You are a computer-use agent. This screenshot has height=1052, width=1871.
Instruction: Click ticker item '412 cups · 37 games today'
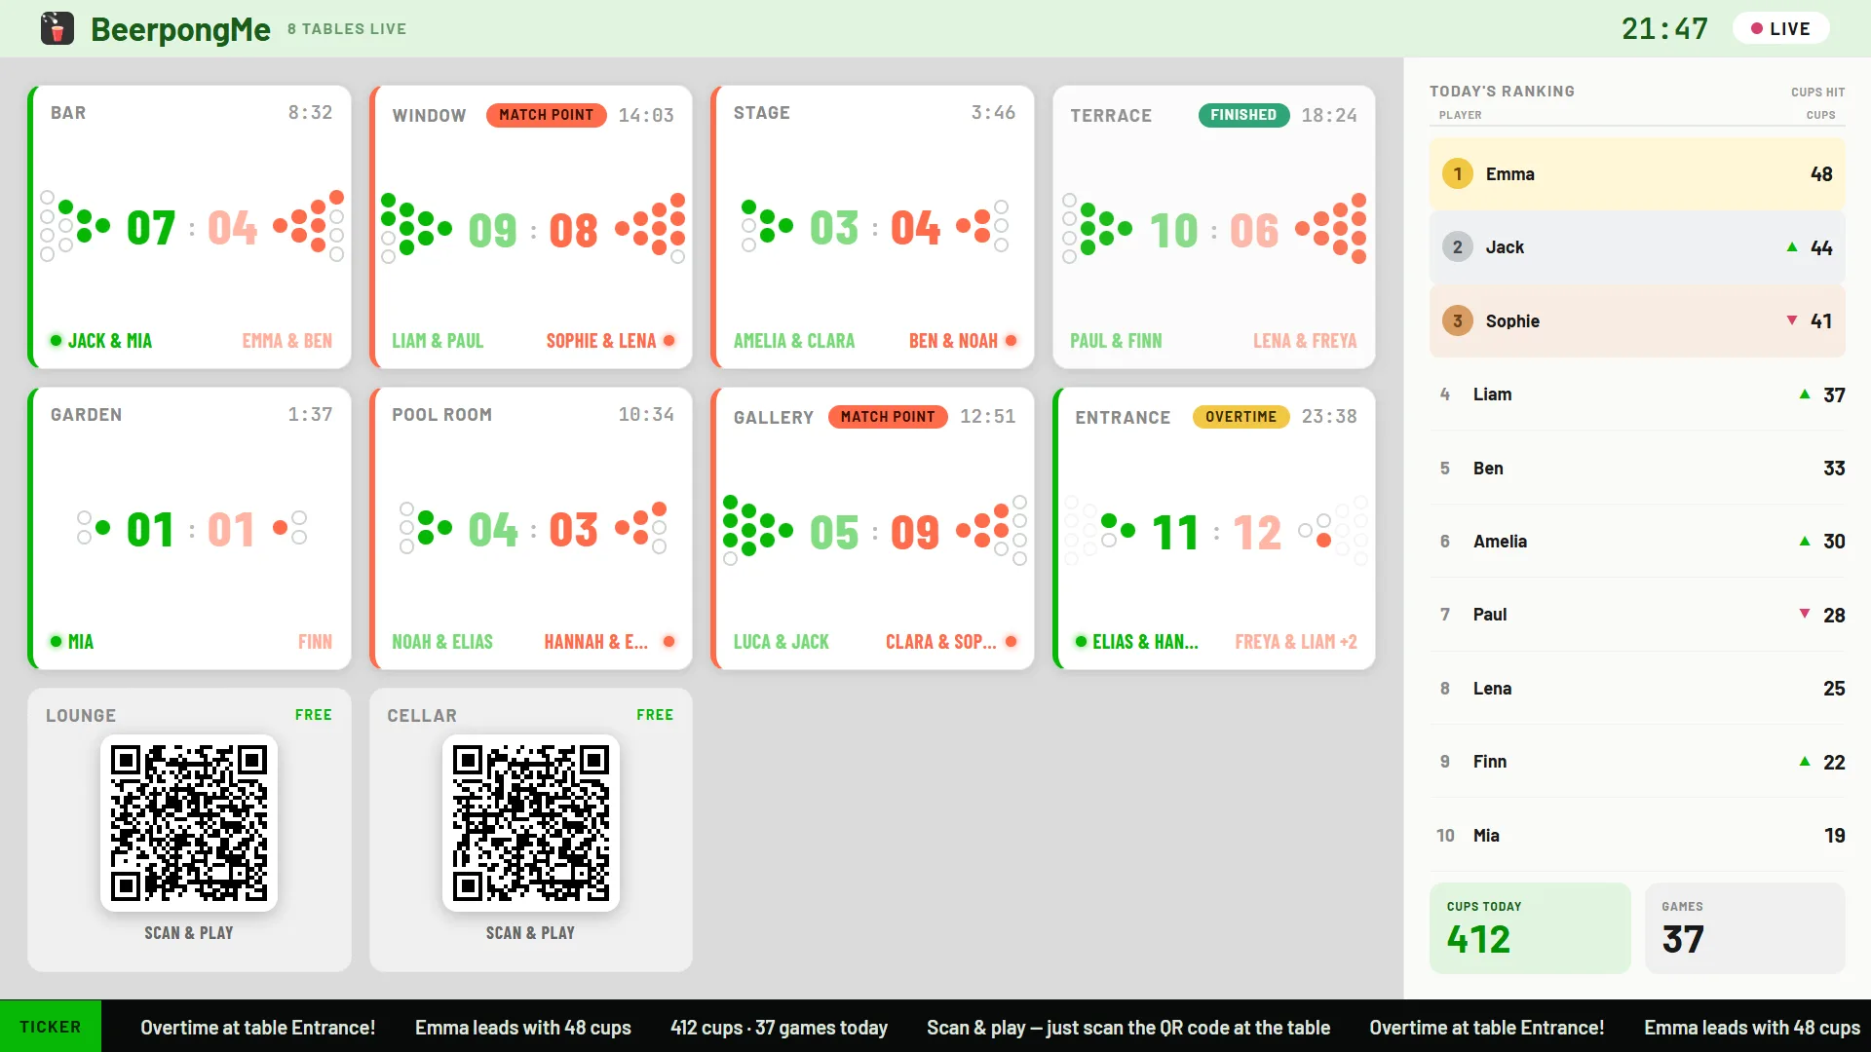pyautogui.click(x=779, y=1028)
